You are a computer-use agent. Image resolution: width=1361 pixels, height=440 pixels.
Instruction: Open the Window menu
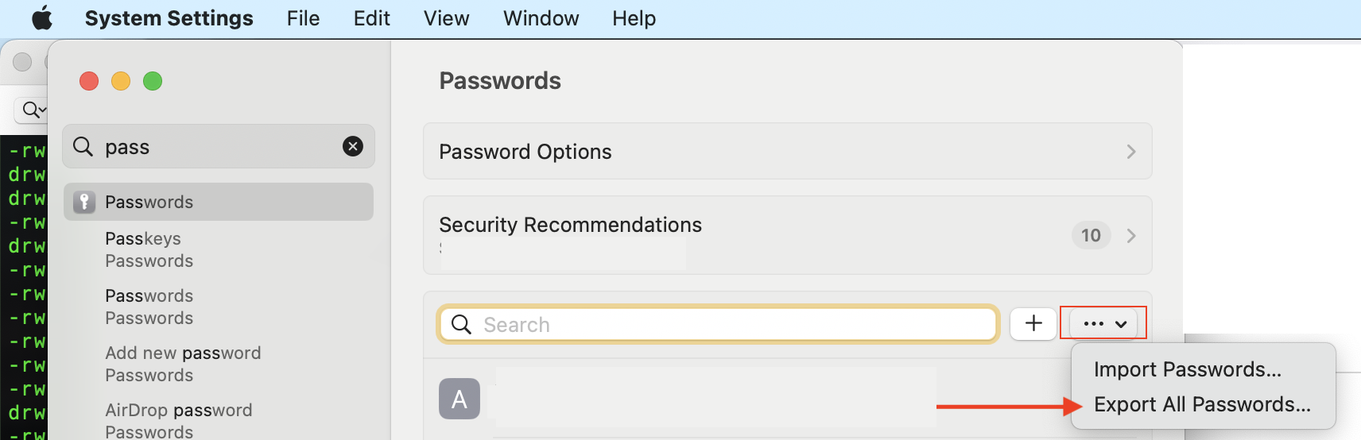point(541,18)
